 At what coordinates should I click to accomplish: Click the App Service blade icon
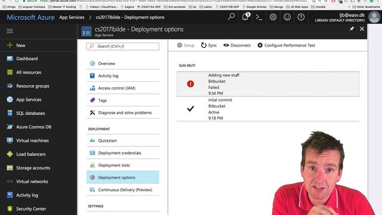click(87, 32)
